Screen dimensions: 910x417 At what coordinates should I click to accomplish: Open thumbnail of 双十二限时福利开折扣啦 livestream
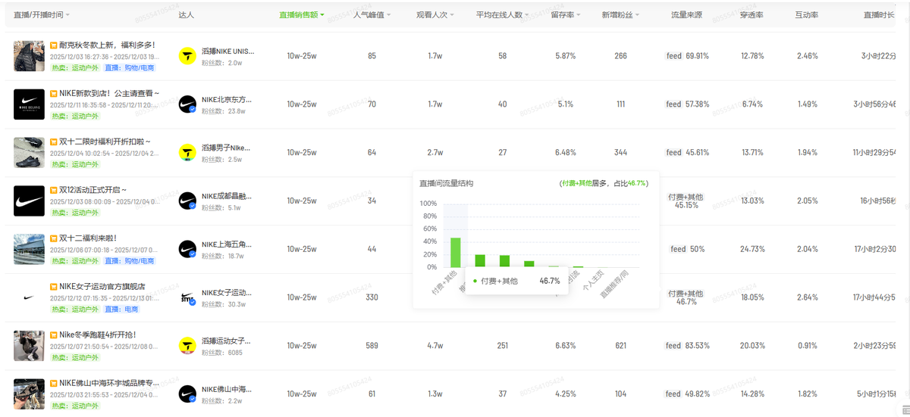[x=29, y=153]
